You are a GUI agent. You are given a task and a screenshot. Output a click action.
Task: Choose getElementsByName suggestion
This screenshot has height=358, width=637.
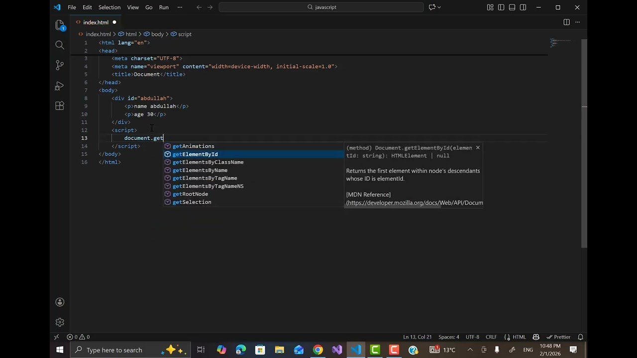[x=254, y=170]
